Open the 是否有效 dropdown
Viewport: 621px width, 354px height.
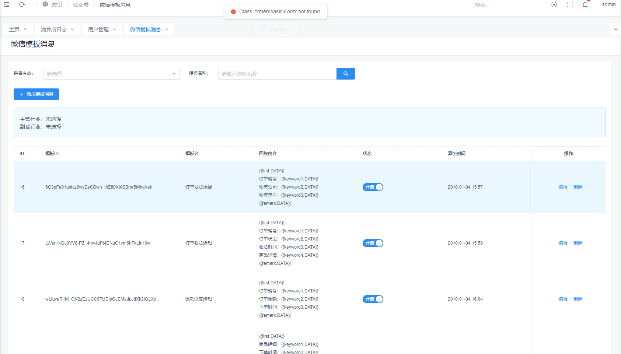pyautogui.click(x=111, y=74)
